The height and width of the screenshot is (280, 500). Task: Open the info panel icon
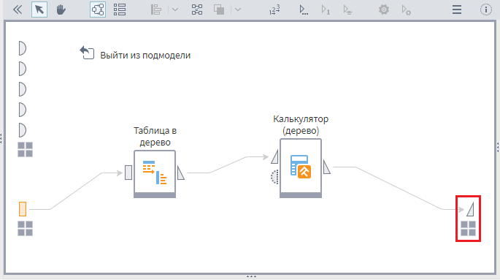point(486,10)
